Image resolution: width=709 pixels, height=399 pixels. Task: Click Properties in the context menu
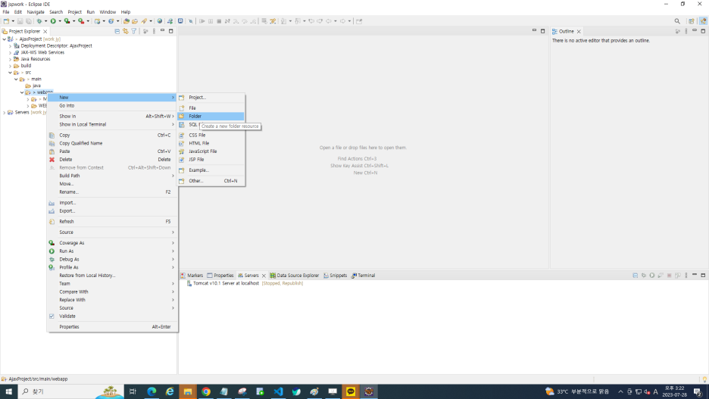(112, 327)
